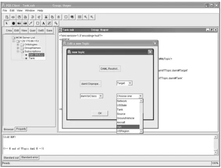Click the Redo toolbar icon
Viewport: 221px width, 168px height.
click(39, 17)
